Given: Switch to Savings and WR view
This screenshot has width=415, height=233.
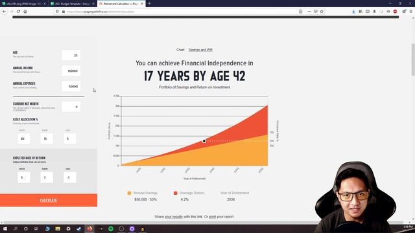Looking at the screenshot, I should point(200,50).
